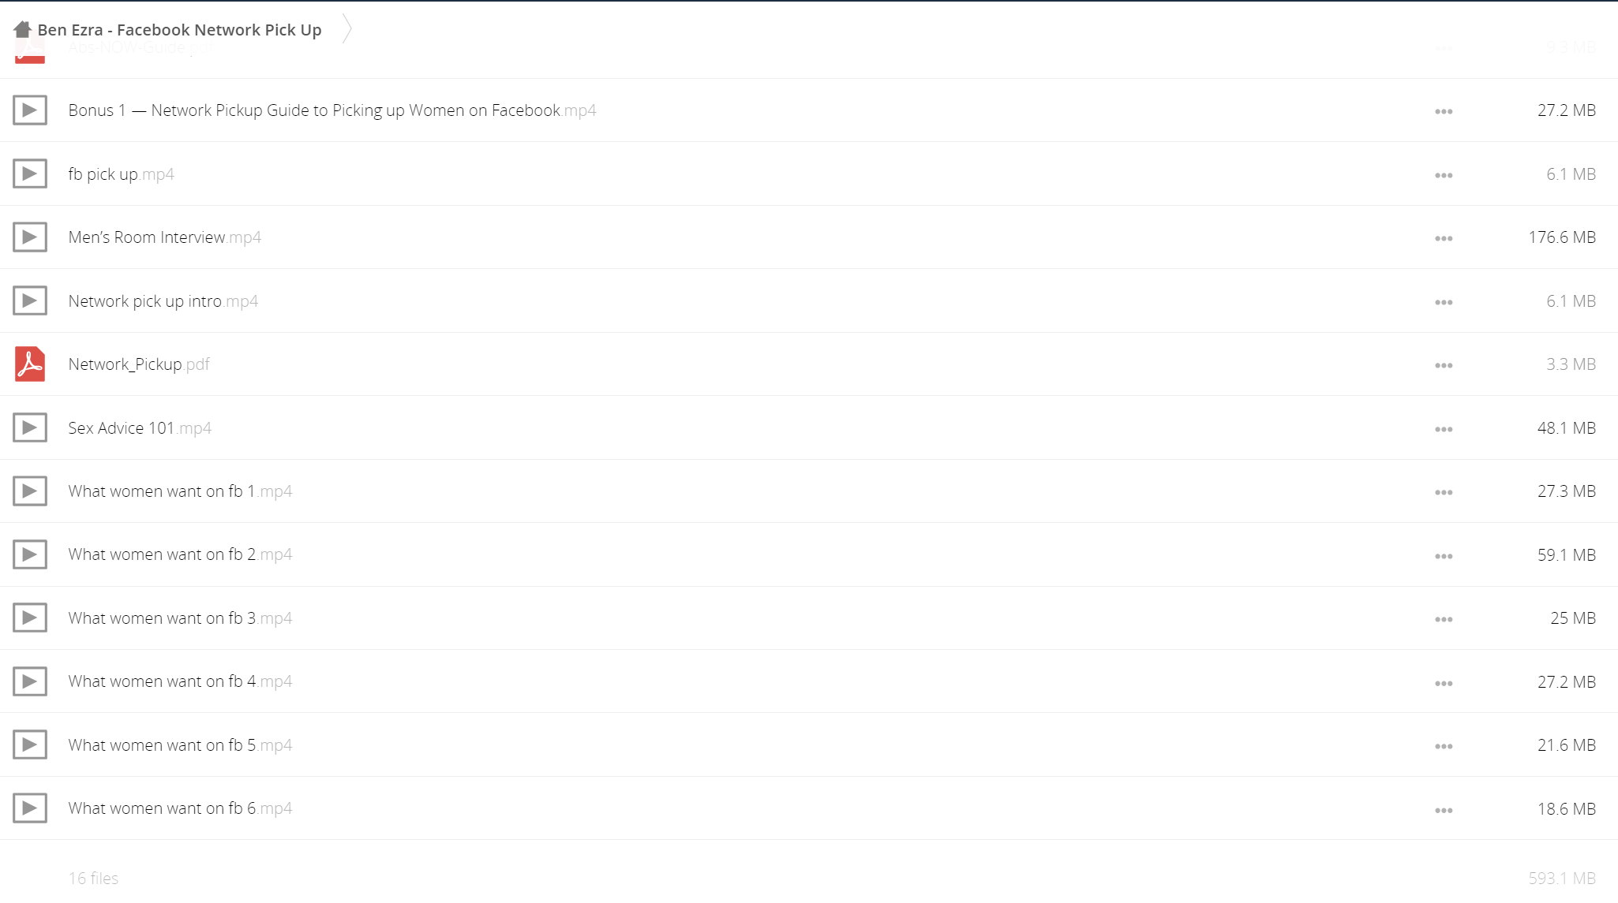The width and height of the screenshot is (1618, 903).
Task: Open more options for Network pick up intro.mp4
Action: tap(1444, 302)
